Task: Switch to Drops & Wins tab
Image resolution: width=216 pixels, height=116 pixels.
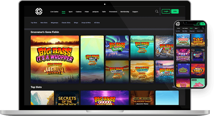Action: (x=86, y=23)
